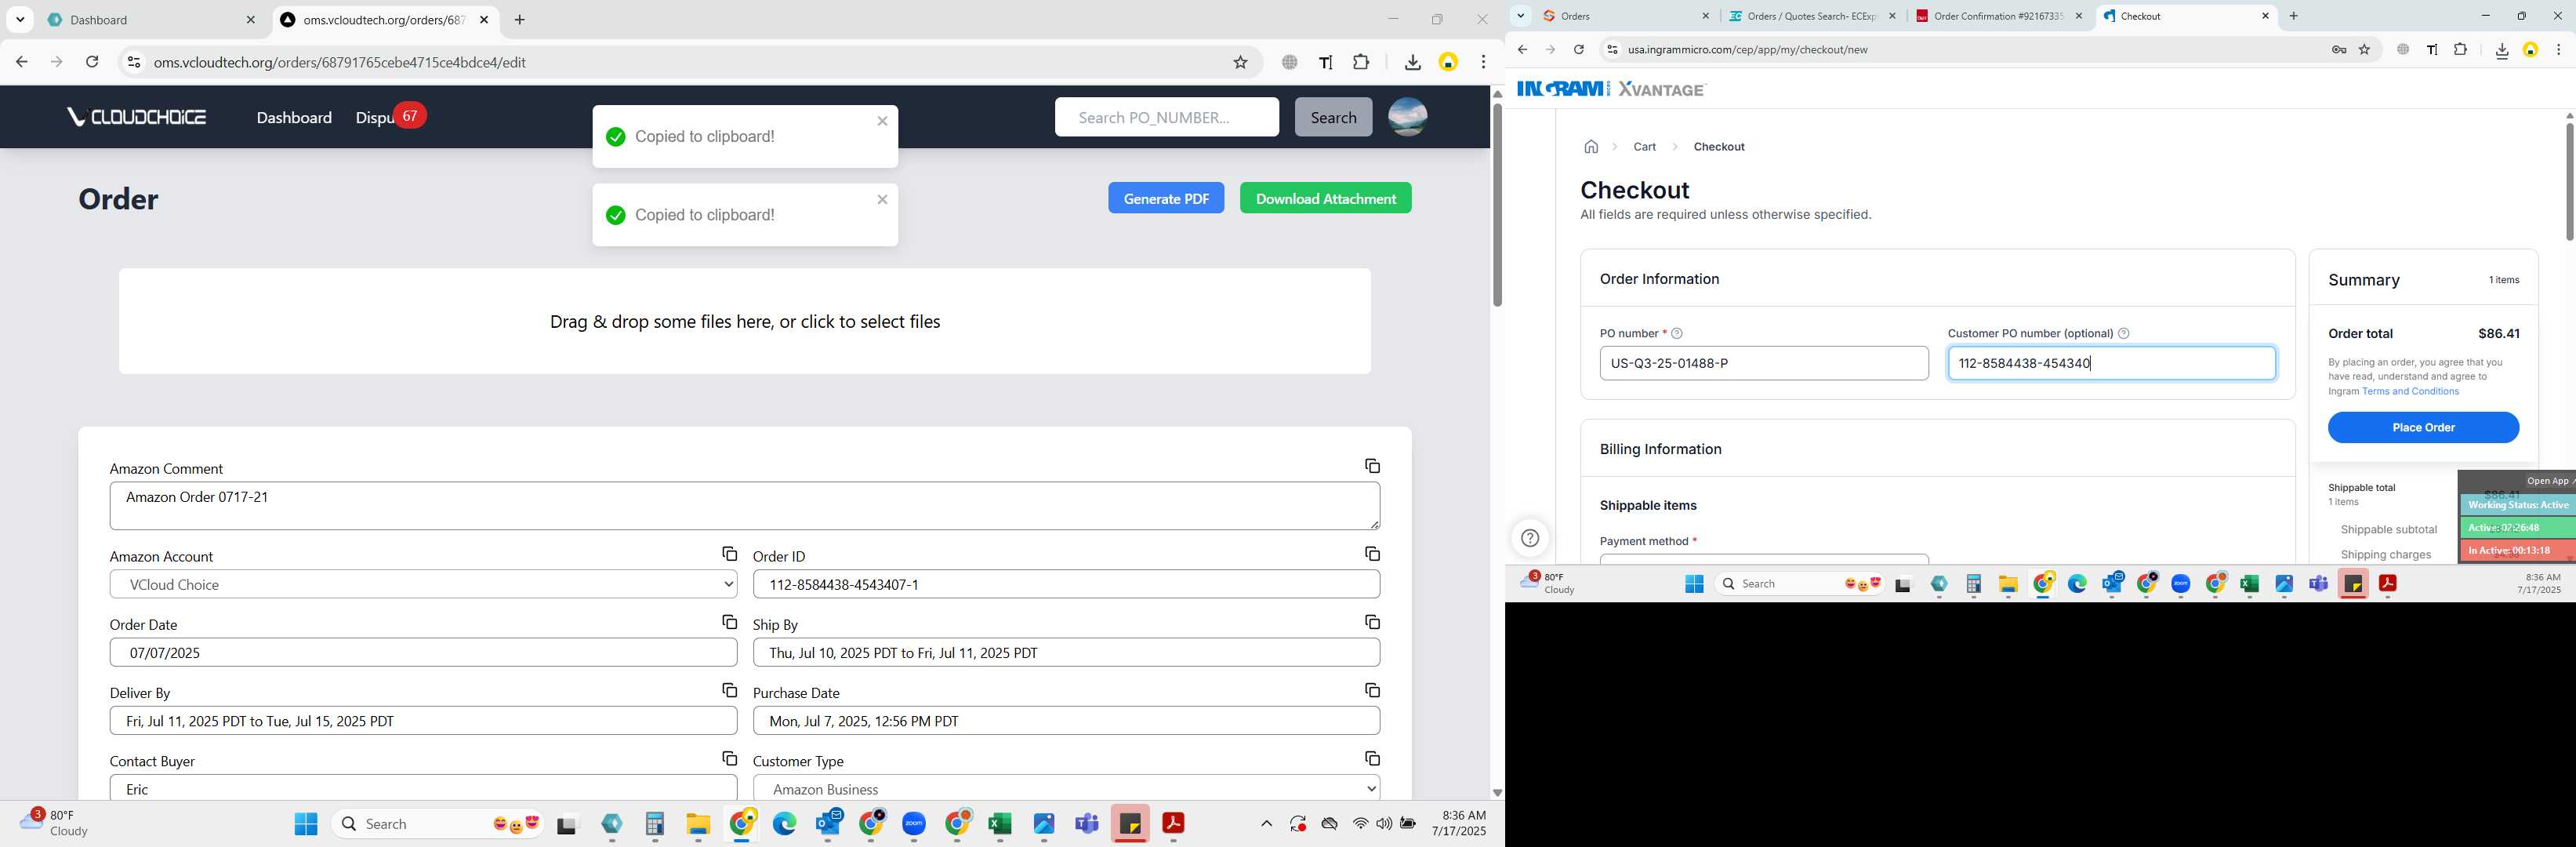Switch to Orders / Quotes Search tab

coord(1812,16)
